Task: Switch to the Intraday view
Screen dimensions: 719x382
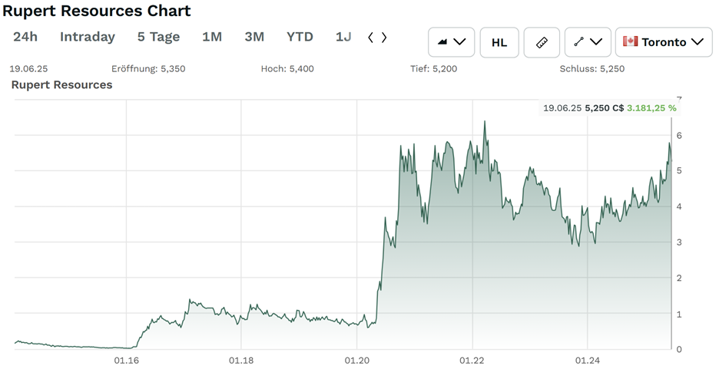Action: [x=88, y=37]
